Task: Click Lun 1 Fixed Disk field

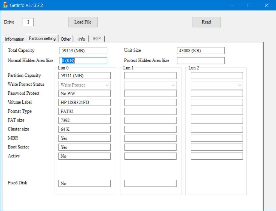Action: pyautogui.click(x=150, y=183)
